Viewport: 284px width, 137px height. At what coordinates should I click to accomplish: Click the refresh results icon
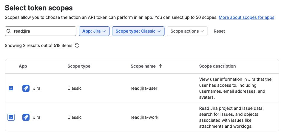point(77,45)
